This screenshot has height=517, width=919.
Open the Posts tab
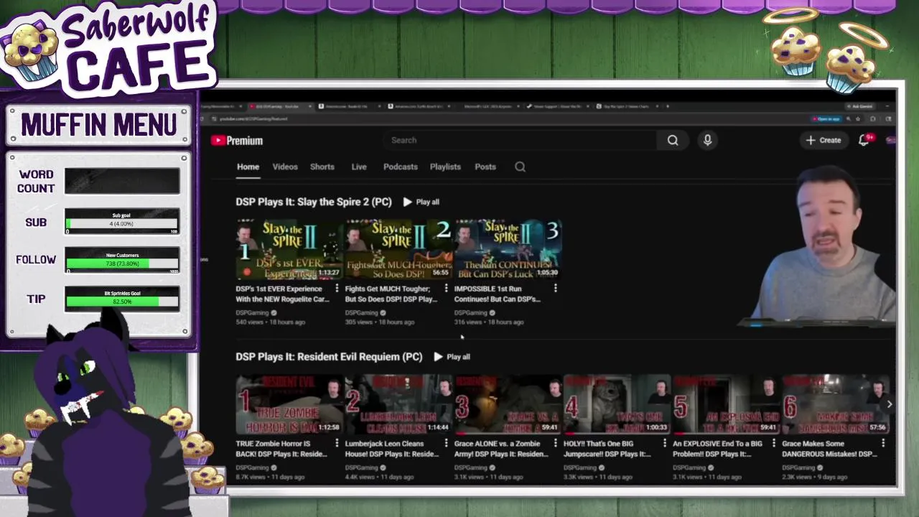pyautogui.click(x=485, y=167)
